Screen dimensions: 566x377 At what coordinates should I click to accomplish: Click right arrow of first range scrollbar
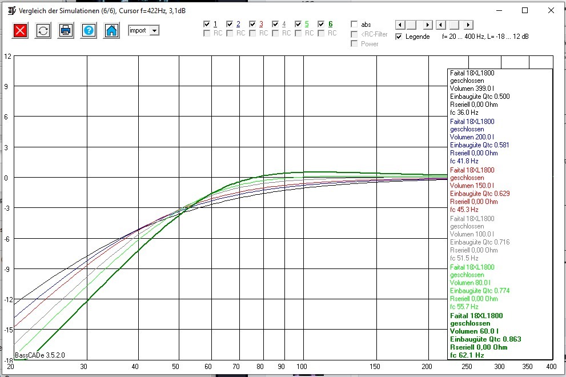click(428, 25)
